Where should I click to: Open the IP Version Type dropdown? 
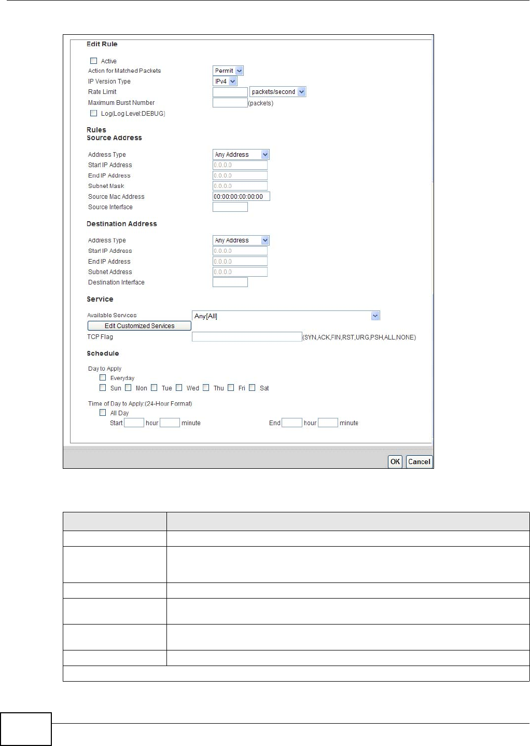[225, 81]
